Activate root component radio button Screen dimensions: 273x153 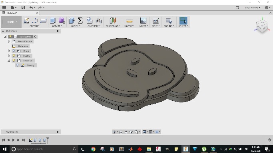click(35, 37)
